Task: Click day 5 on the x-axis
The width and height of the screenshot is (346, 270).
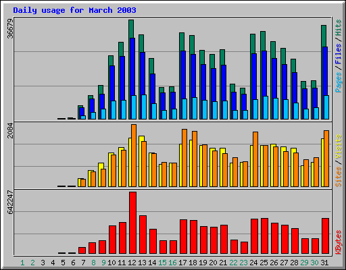Action: click(x=63, y=263)
